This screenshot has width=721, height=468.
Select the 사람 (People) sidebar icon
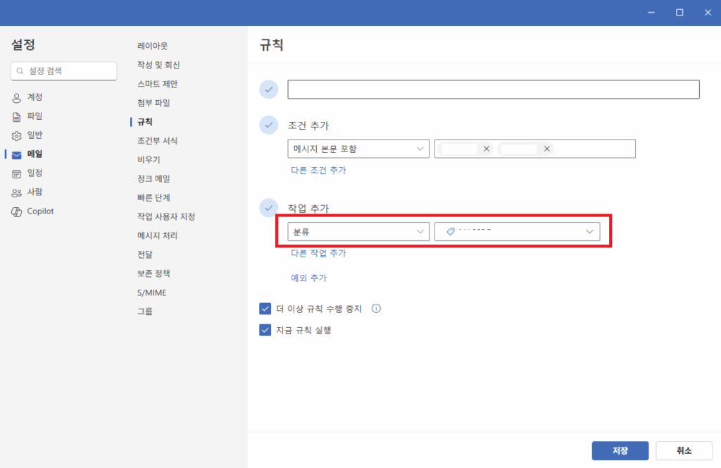pos(15,192)
